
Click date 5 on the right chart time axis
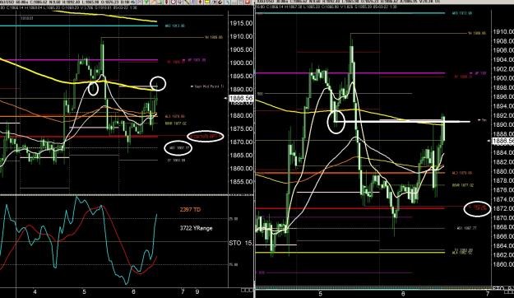[320, 294]
